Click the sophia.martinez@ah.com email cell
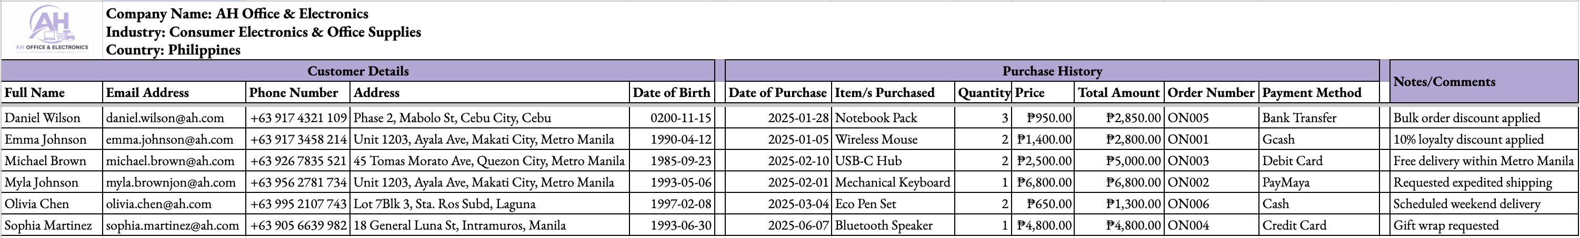Screen dimensions: 1580x238 pyautogui.click(x=174, y=225)
